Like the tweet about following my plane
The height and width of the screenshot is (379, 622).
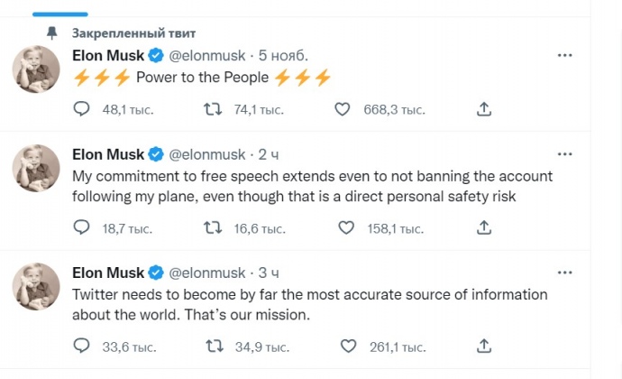click(345, 228)
